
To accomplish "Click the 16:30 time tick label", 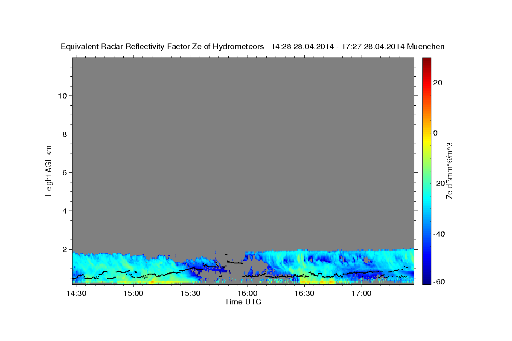I will [x=304, y=293].
